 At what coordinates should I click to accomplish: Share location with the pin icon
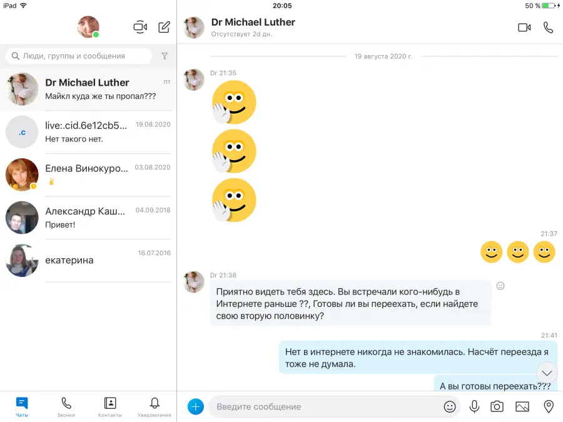pyautogui.click(x=548, y=406)
